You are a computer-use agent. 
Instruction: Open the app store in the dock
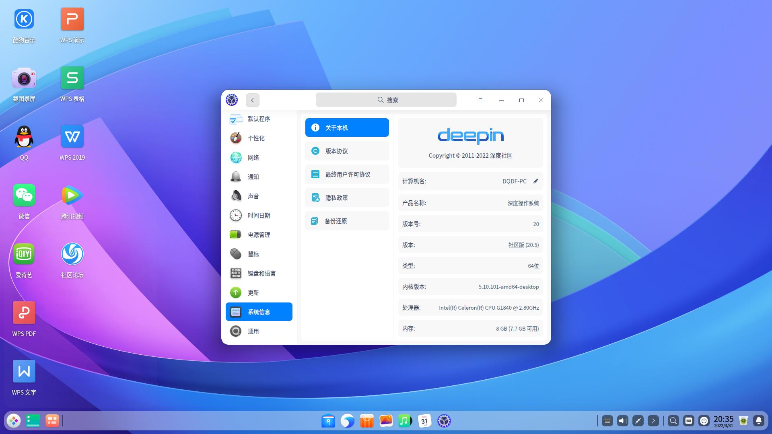click(x=367, y=421)
